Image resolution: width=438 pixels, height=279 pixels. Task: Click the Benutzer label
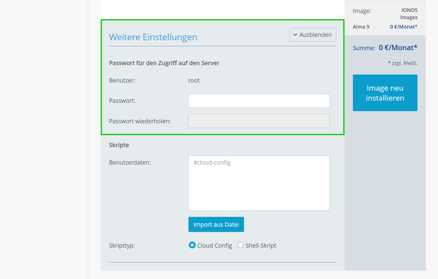tap(122, 81)
